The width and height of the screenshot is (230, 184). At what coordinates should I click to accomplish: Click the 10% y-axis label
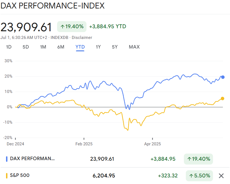tap(9, 92)
